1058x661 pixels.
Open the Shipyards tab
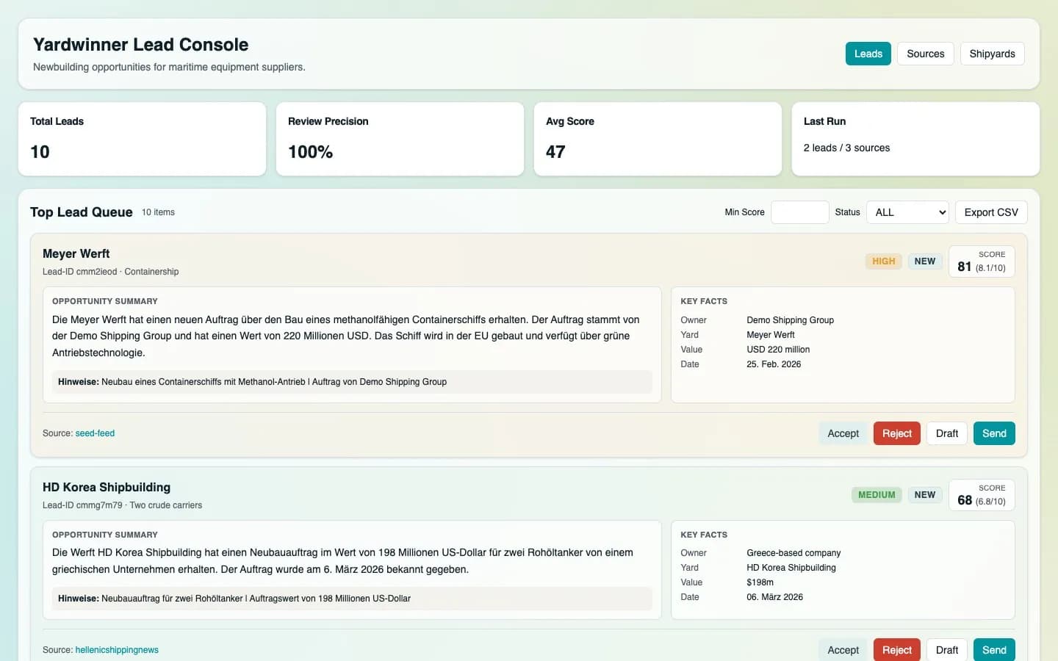pyautogui.click(x=992, y=53)
